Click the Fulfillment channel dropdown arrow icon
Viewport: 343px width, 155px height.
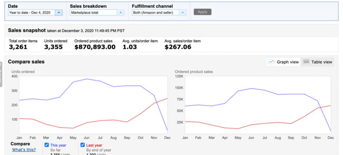[182, 12]
